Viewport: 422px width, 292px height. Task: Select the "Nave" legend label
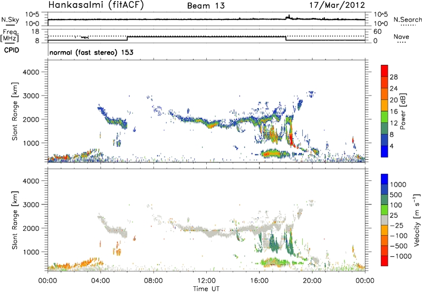(401, 36)
